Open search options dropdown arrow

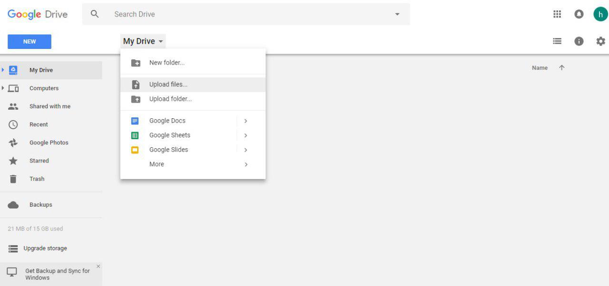(397, 14)
